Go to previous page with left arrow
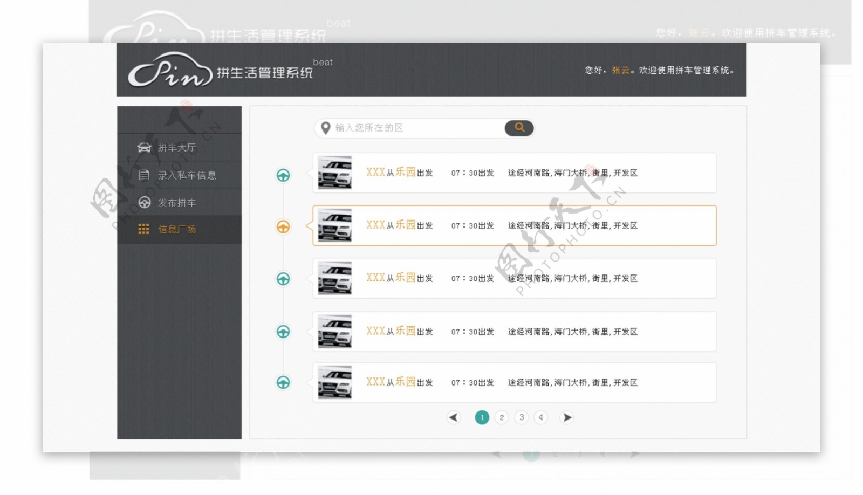863x495 pixels. point(454,417)
